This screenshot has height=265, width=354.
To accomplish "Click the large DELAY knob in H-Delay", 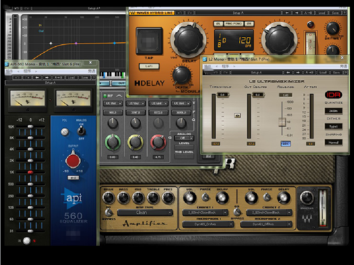I will [x=188, y=40].
